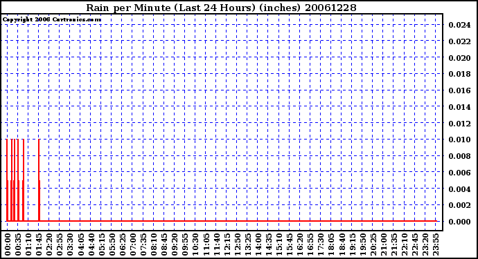Click the 05:50 time label
The height and width of the screenshot is (259, 478).
[x=112, y=244]
